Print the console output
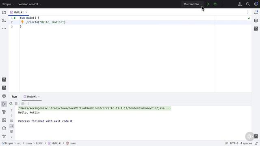This screenshot has height=146, width=260. [x=11, y=131]
